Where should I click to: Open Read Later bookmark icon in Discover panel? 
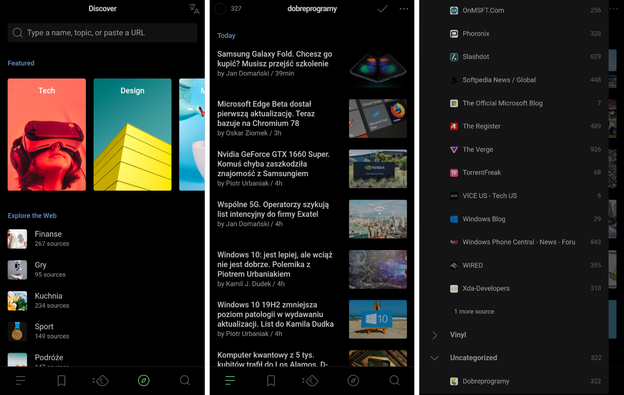62,380
